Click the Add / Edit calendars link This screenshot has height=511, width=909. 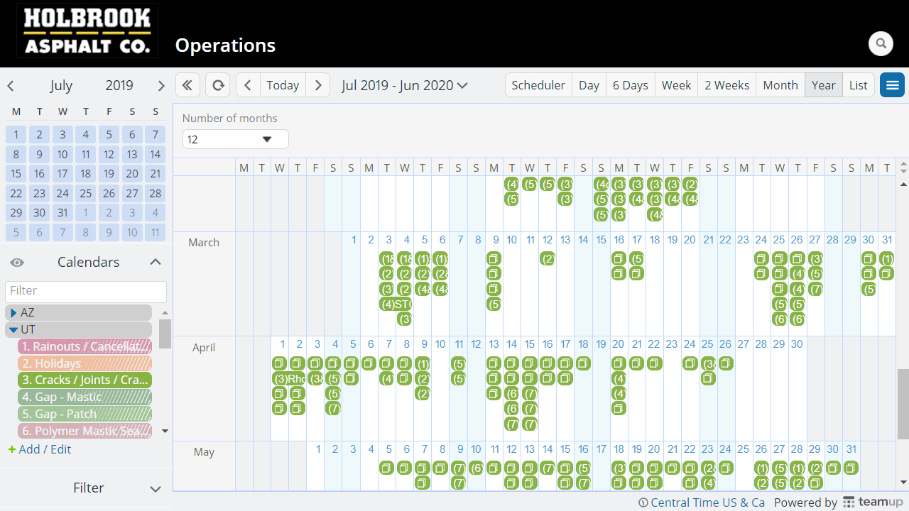(40, 449)
